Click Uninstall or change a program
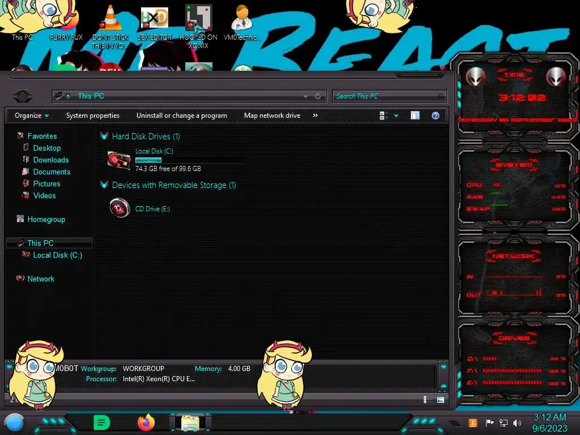 [x=182, y=116]
